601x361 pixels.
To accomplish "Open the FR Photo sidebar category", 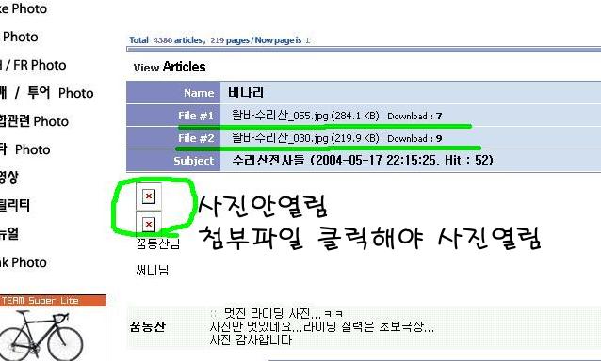I will [x=34, y=65].
